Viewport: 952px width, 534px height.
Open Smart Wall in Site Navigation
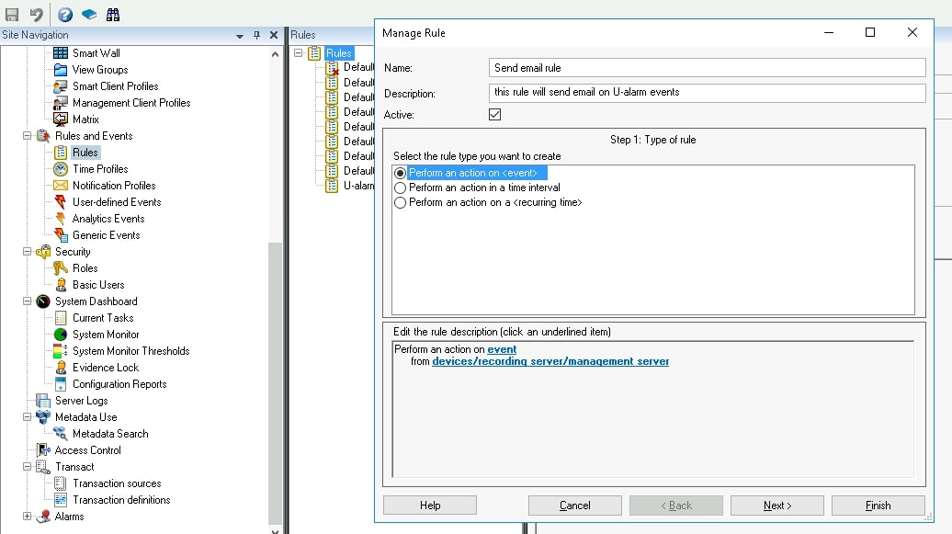[x=96, y=53]
